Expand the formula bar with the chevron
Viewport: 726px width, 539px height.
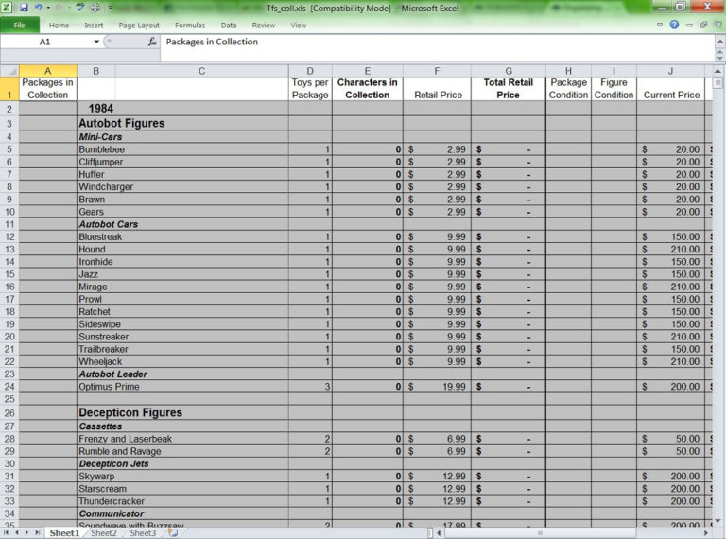point(719,42)
